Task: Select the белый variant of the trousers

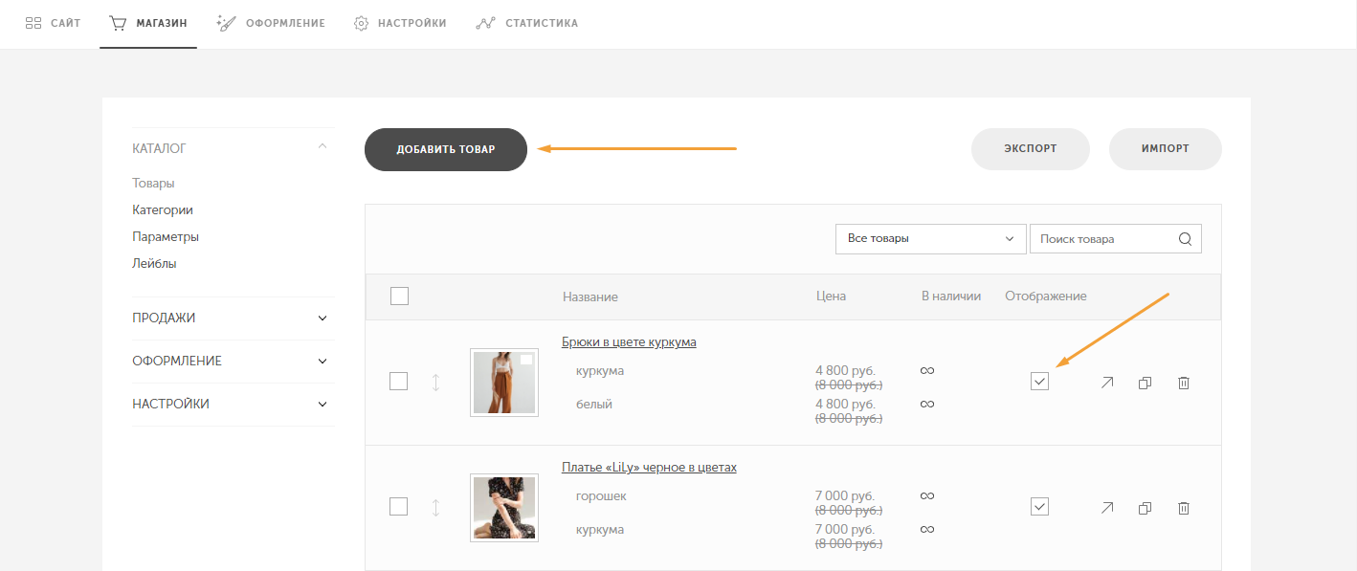Action: click(x=594, y=405)
